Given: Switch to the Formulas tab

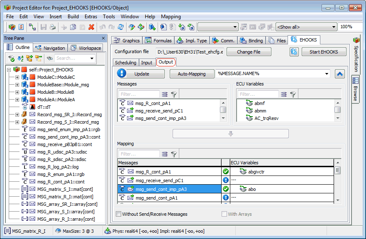Looking at the screenshot, I should [158, 41].
